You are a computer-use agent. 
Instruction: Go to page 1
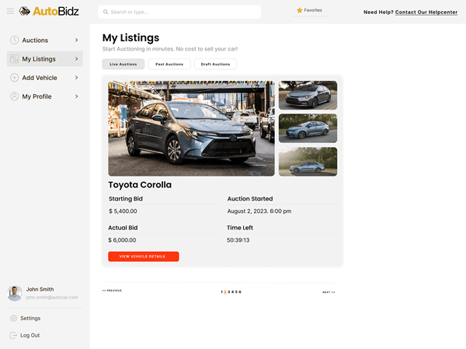[221, 292]
